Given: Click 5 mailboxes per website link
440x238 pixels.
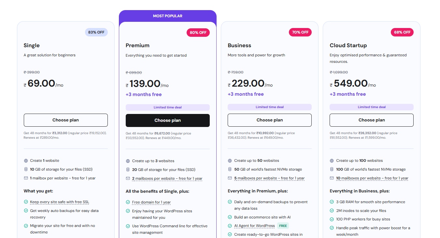Looking at the screenshot, I should coord(269,178).
